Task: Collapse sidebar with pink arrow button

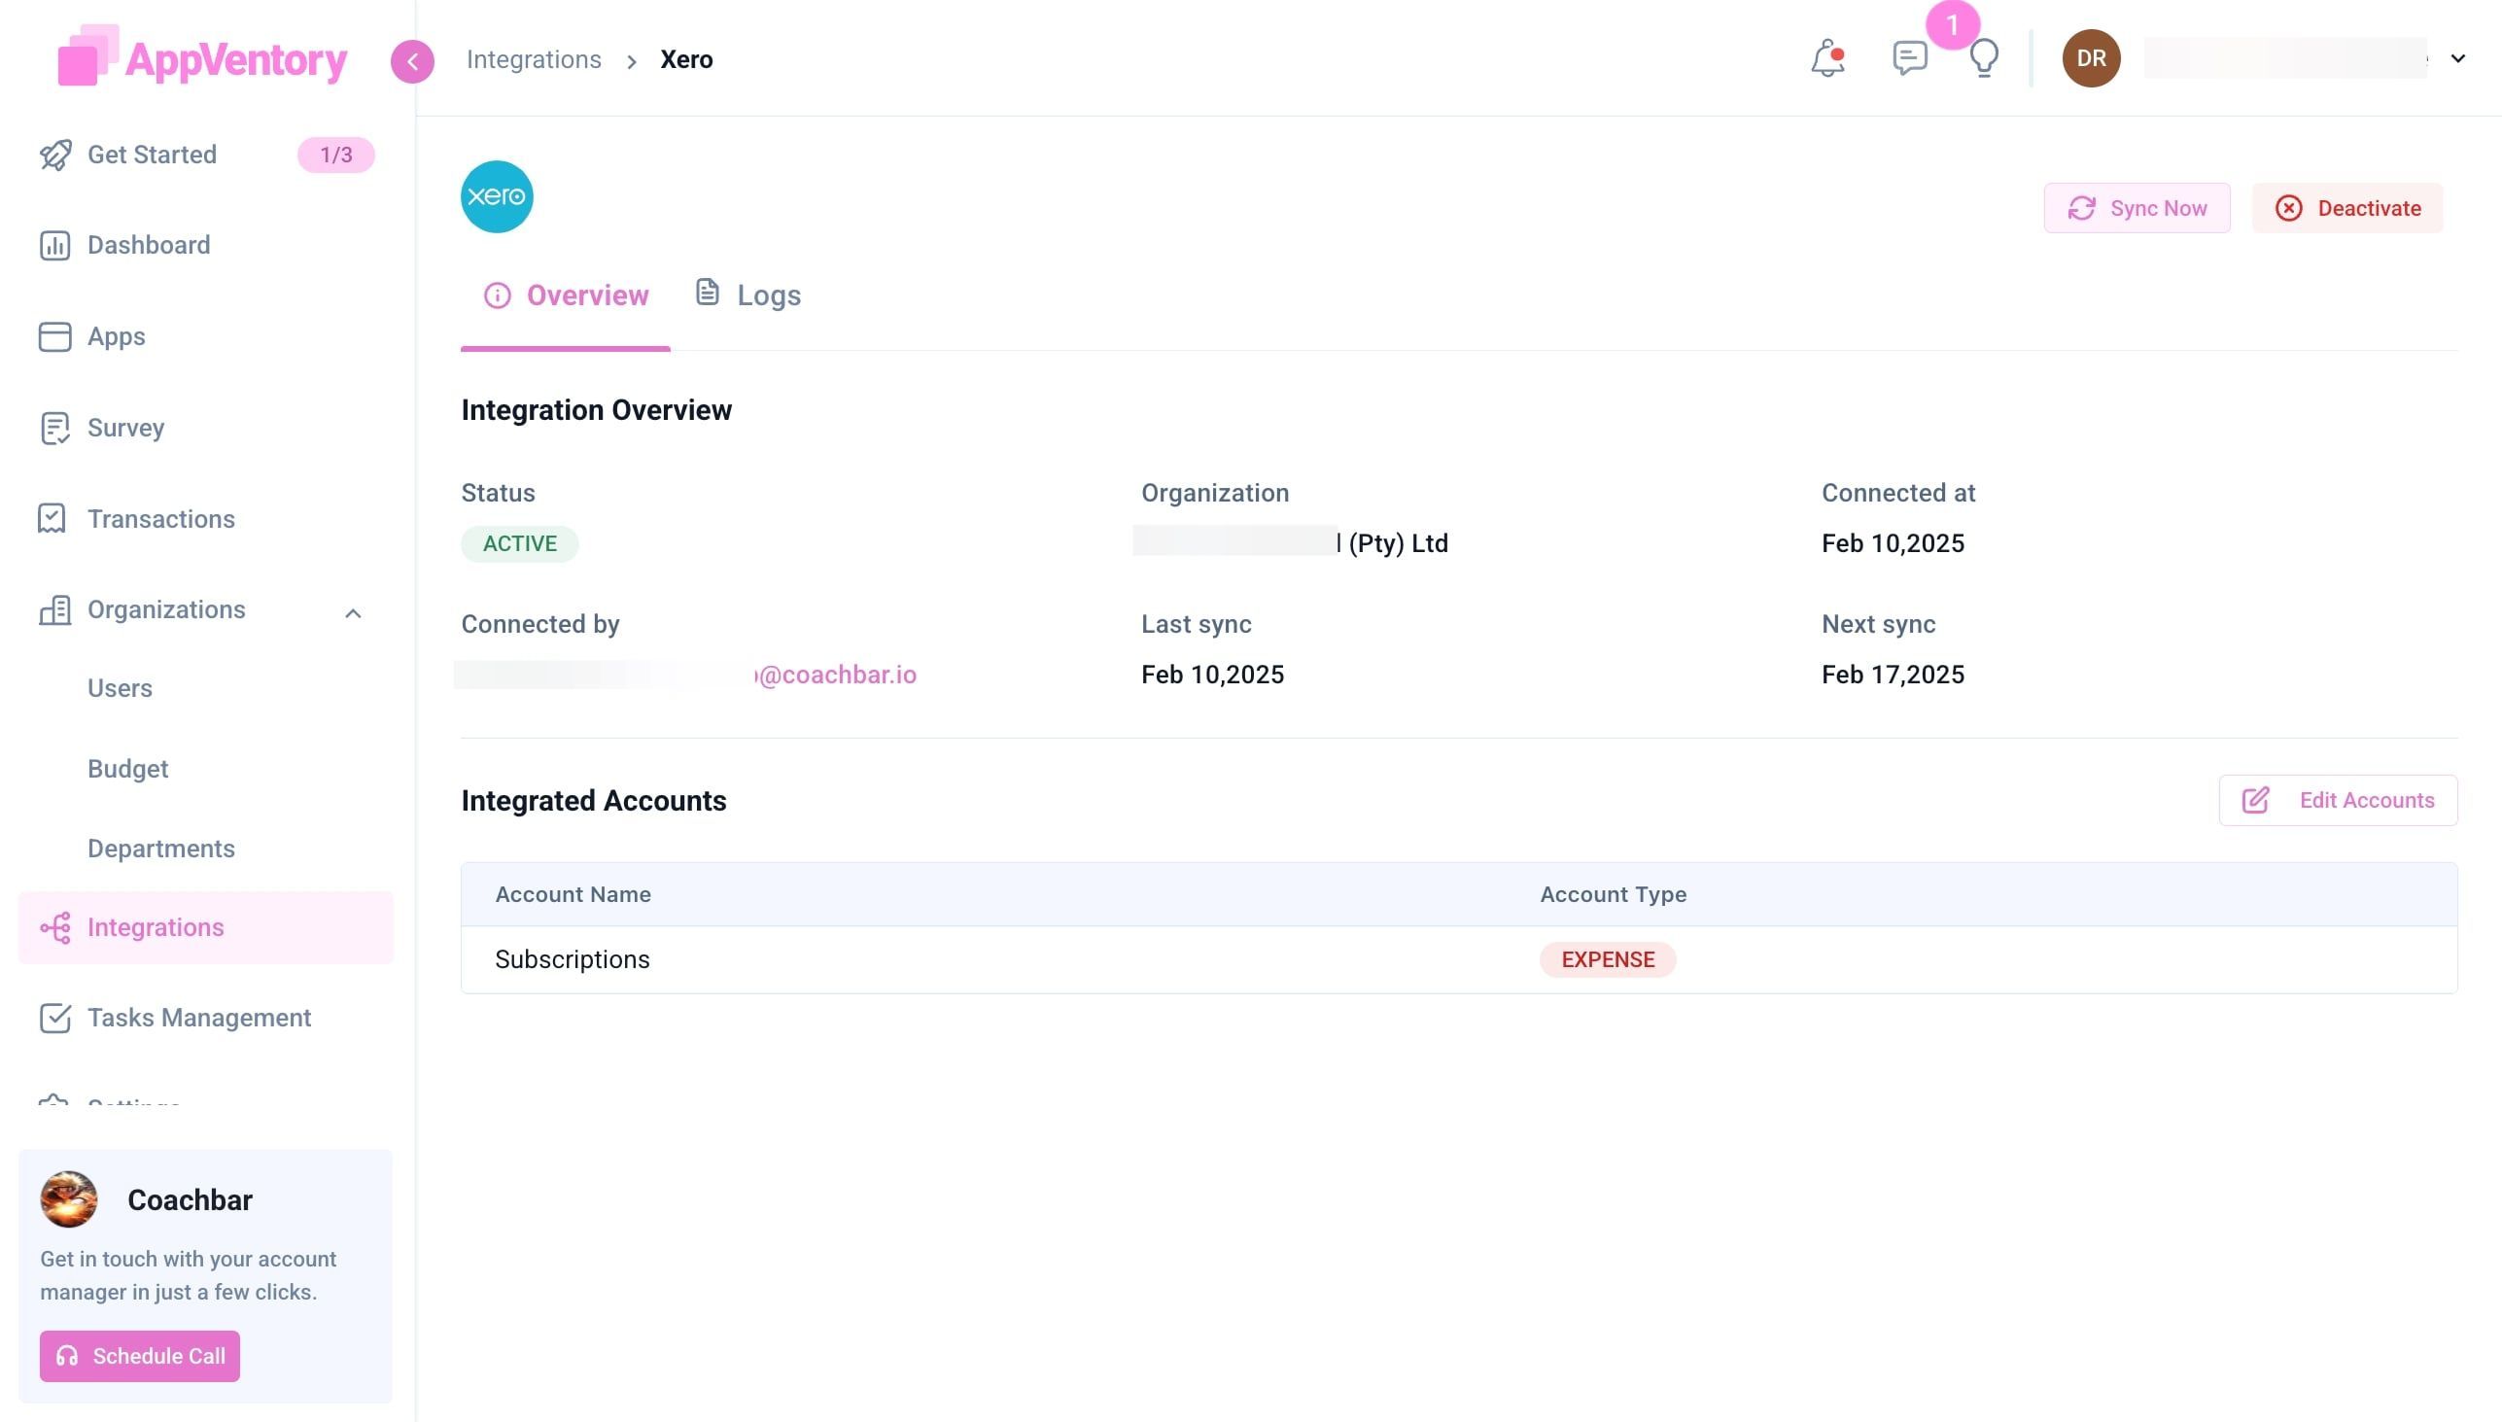Action: pos(412,61)
